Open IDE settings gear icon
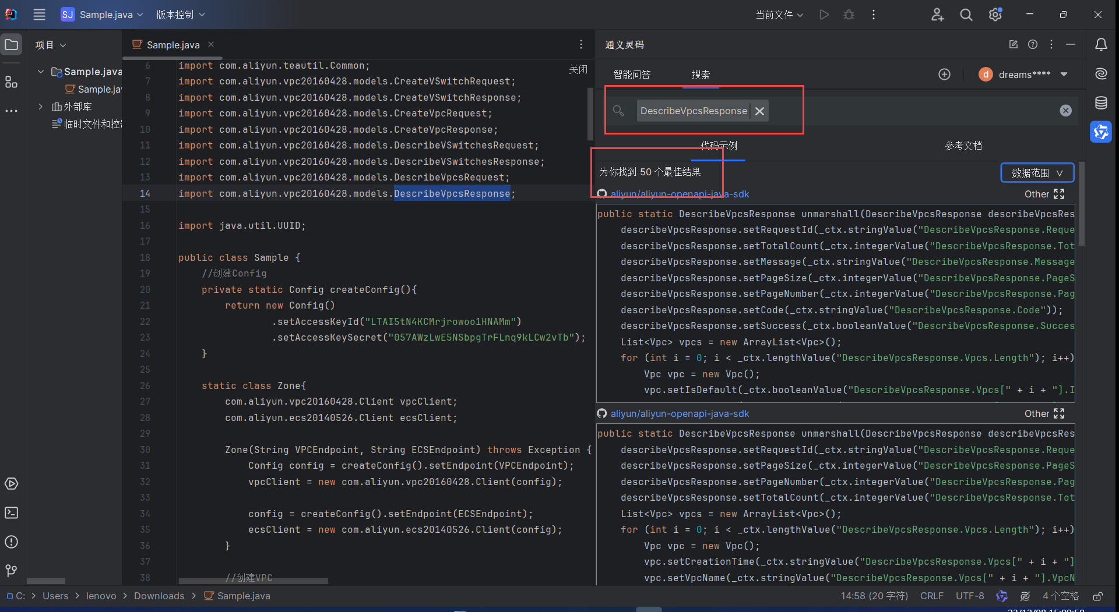The width and height of the screenshot is (1119, 612). coord(995,15)
